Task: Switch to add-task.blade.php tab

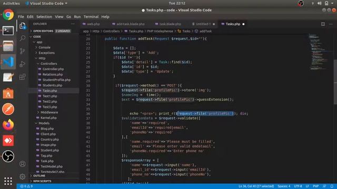Action: click(x=131, y=24)
